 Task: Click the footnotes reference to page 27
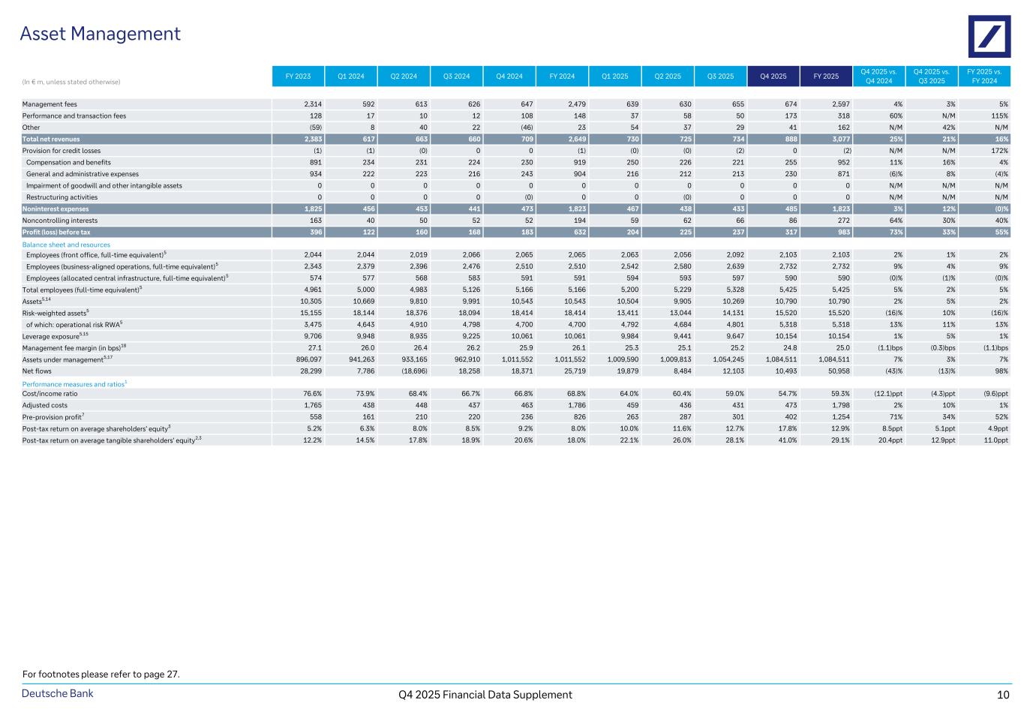point(101,674)
